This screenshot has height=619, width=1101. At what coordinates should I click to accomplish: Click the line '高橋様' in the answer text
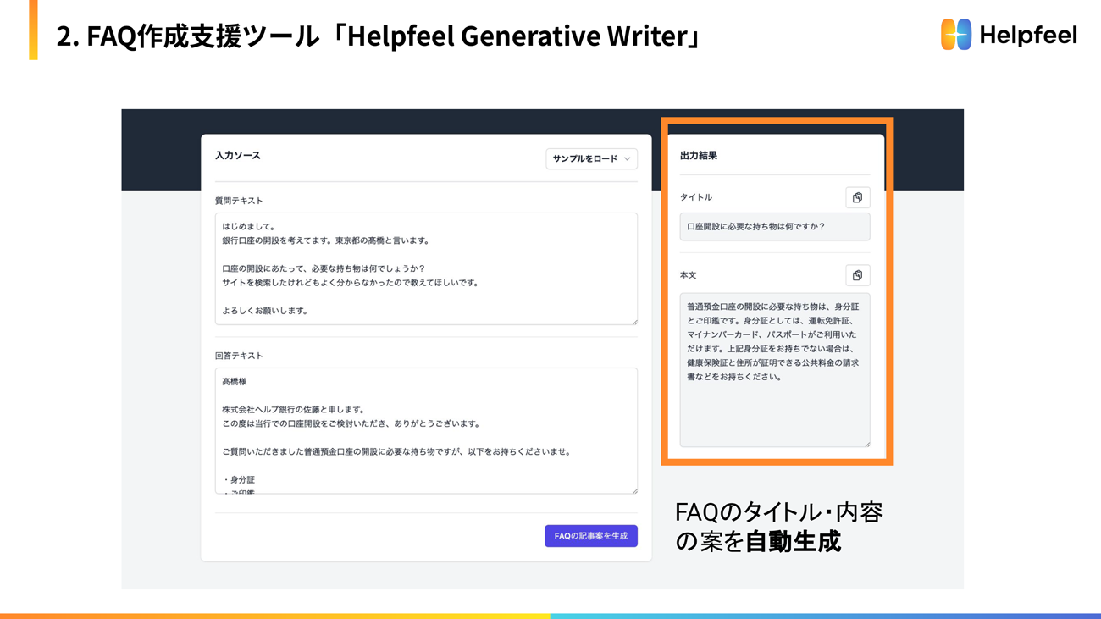[235, 382]
